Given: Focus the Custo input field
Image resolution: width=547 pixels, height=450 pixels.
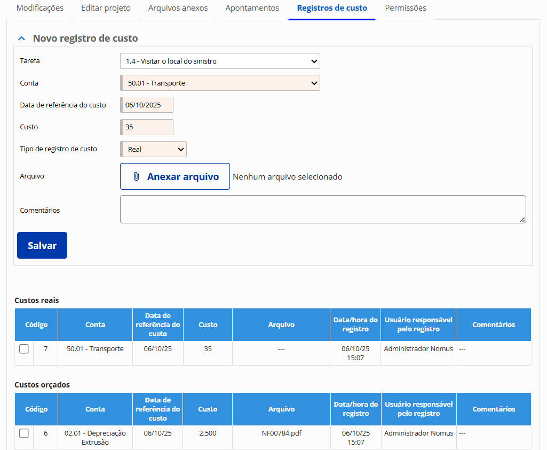Looking at the screenshot, I should click(x=147, y=127).
